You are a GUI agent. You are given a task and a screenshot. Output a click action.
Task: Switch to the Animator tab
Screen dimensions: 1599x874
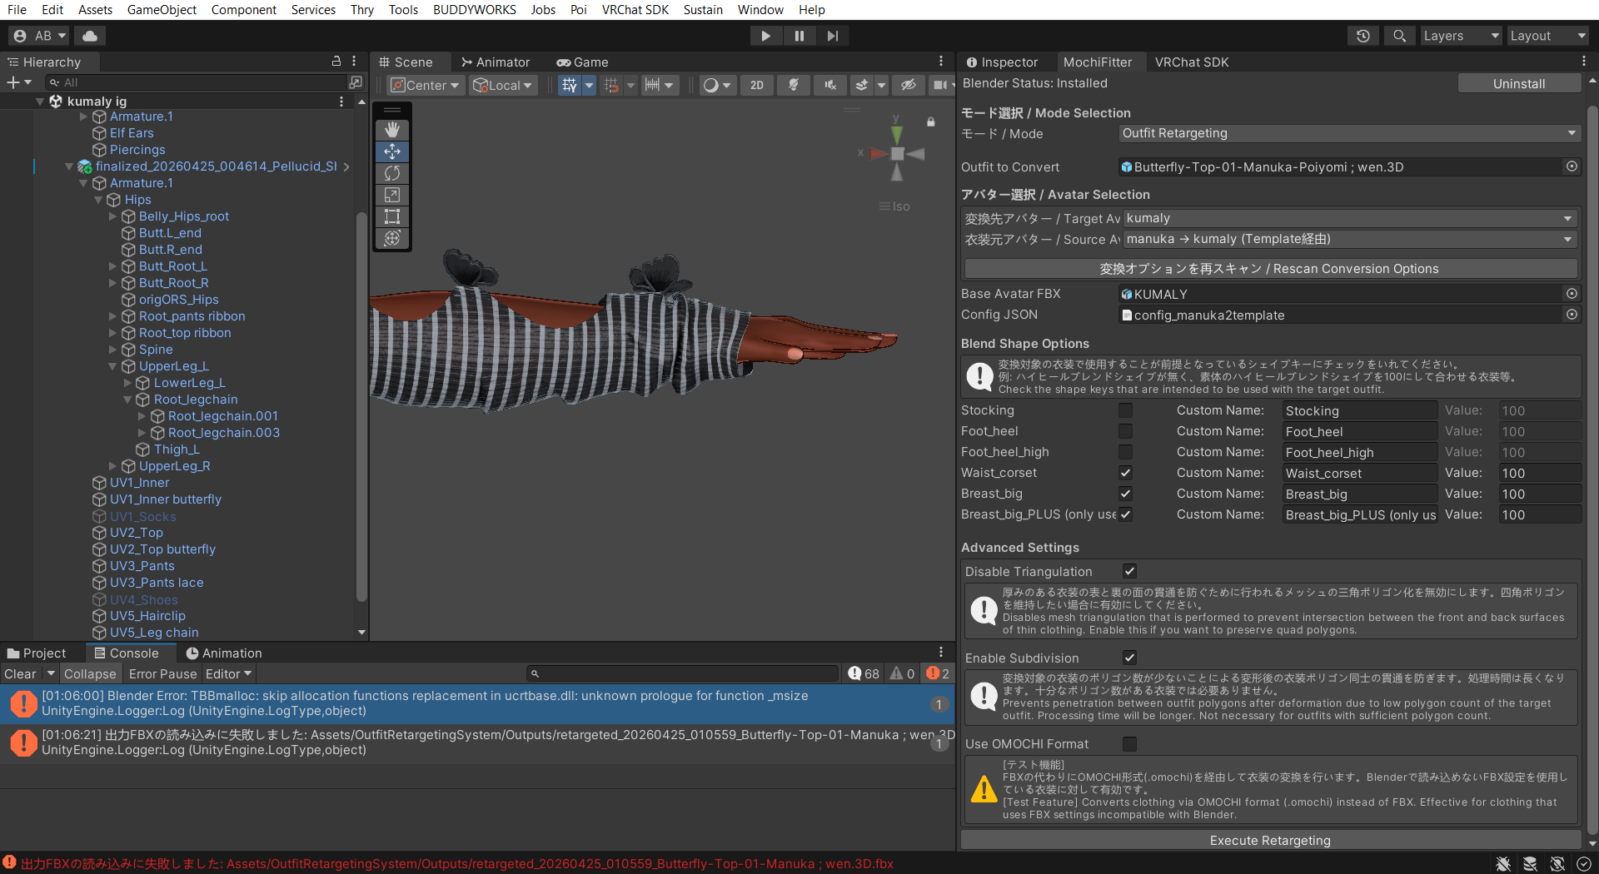[496, 62]
